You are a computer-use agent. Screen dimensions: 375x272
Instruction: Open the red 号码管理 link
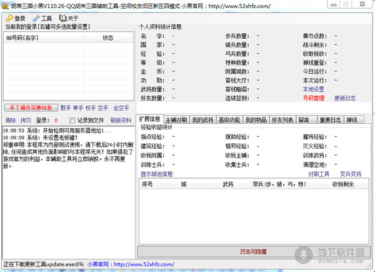pos(313,98)
